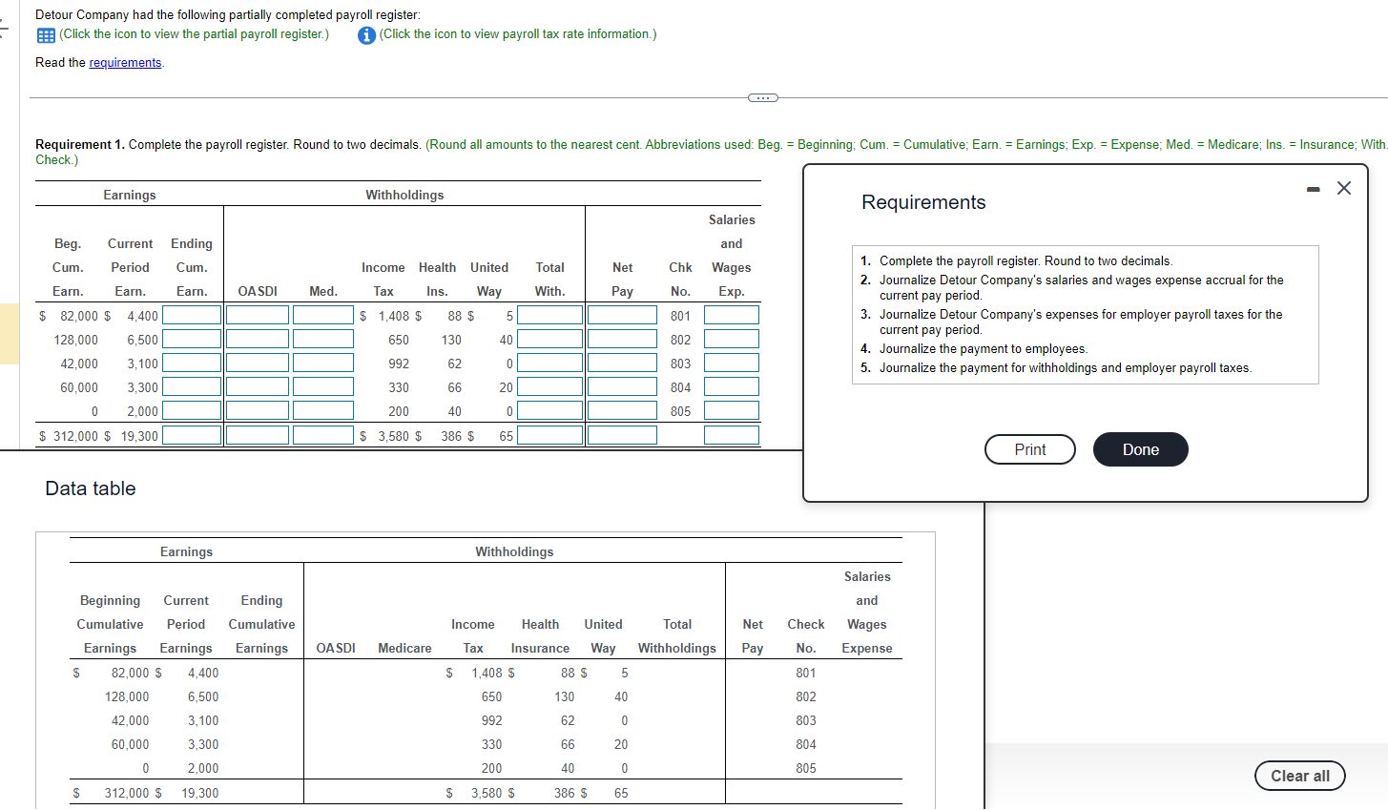Open the payroll tax rate info icon
Screen dimensions: 1388x810
pyautogui.click(x=366, y=35)
